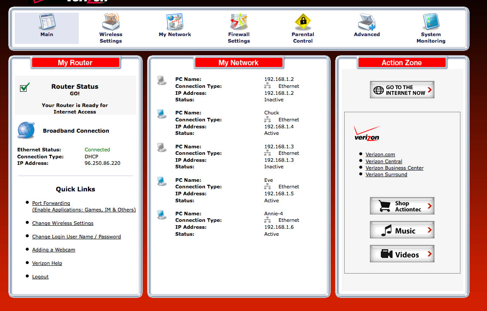
Task: Click IP address 192.168.1.4
Action: coord(279,126)
